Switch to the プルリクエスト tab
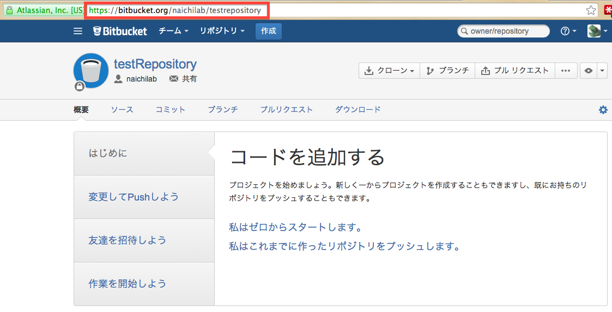The image size is (612, 312). tap(287, 110)
